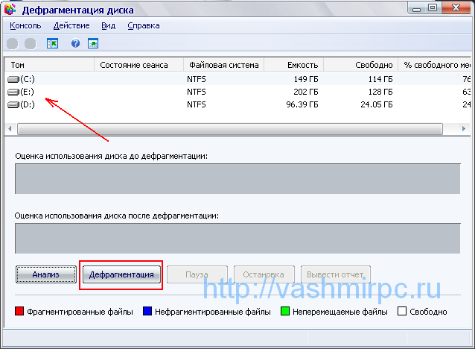Click the Анализ button
This screenshot has width=475, height=349.
tap(46, 274)
